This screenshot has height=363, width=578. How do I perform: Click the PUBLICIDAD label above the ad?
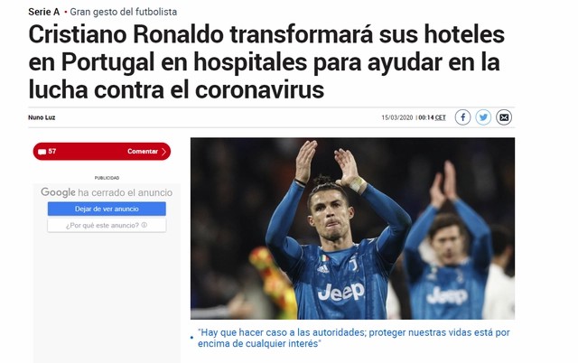[x=107, y=178]
